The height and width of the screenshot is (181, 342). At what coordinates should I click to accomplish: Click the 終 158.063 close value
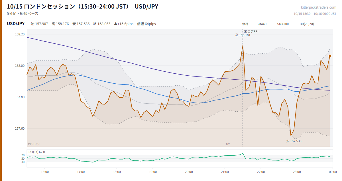coord(102,24)
